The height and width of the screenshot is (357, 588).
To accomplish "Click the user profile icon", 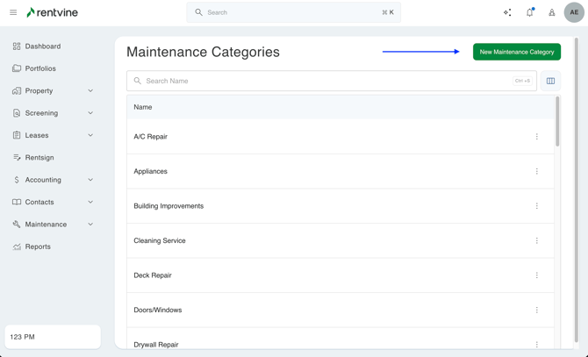I will coord(552,12).
